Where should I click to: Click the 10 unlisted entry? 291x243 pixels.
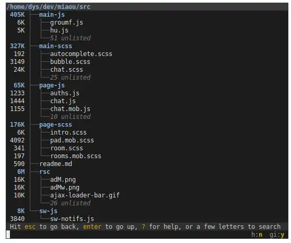(x=70, y=117)
